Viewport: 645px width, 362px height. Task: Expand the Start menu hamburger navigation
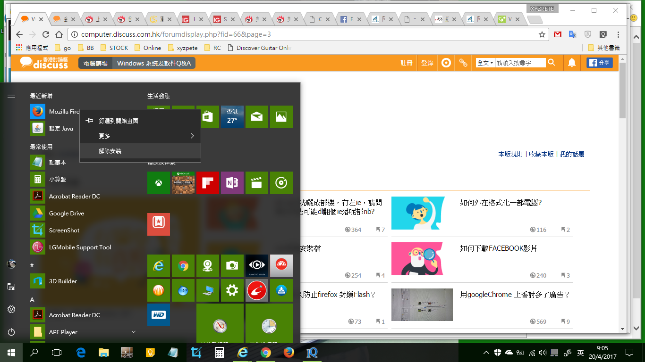11,96
